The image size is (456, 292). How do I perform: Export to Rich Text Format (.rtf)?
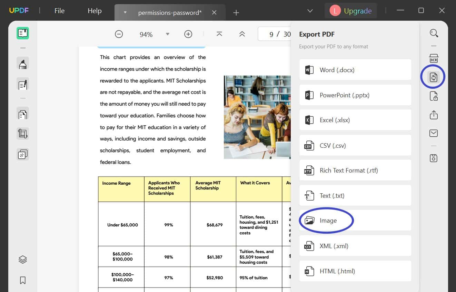[355, 170]
